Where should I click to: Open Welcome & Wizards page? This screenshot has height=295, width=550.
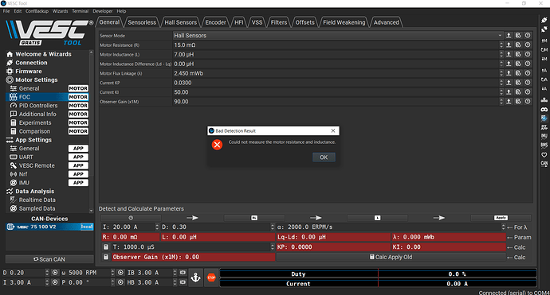click(43, 54)
